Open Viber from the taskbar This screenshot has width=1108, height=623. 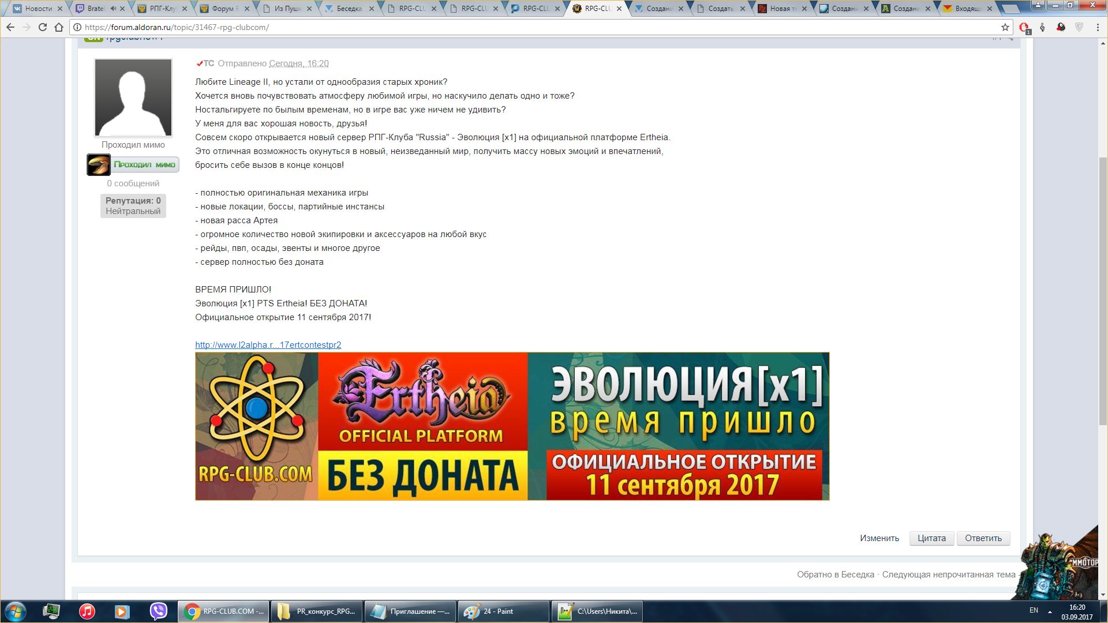(158, 611)
